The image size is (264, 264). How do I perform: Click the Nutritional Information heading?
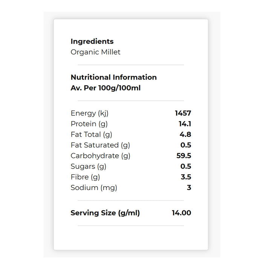pos(114,77)
